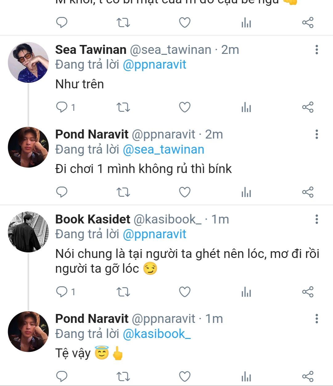This screenshot has height=386, width=333.
Task: Open more options on Pond's "Tệ vậy" tweet
Action: 317,319
